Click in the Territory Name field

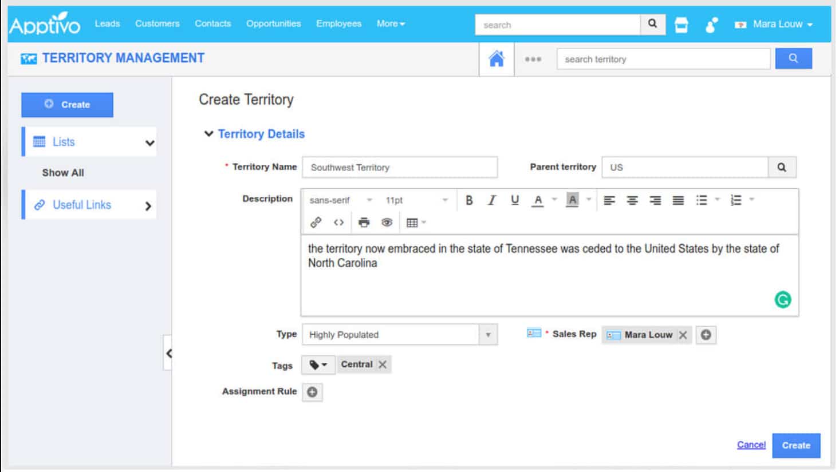(x=400, y=167)
